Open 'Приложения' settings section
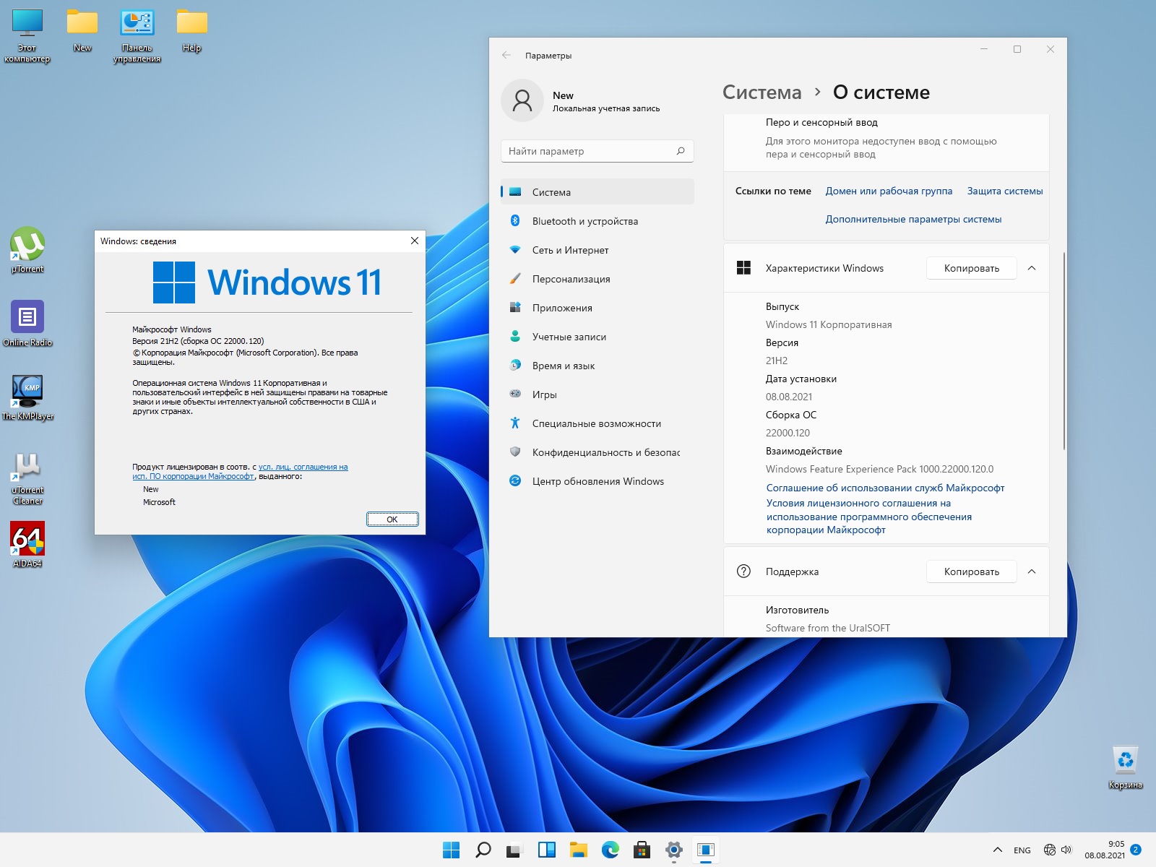 pos(597,308)
